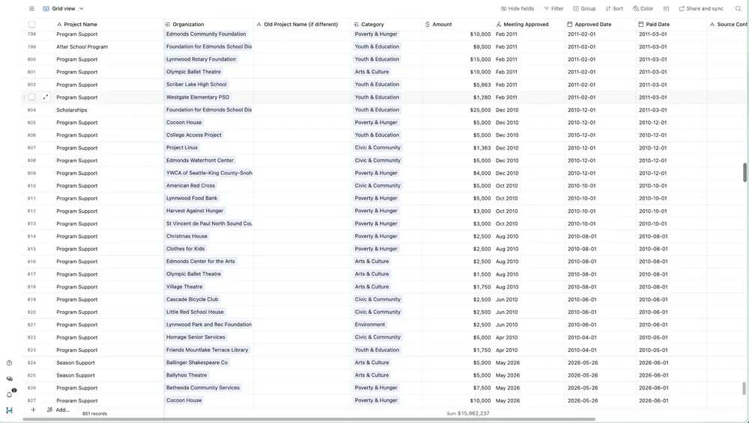Select the Little Red School House chip
The image size is (749, 423).
195,312
